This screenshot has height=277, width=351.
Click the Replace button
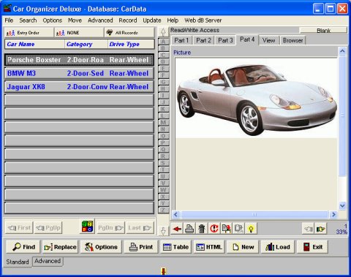(60, 247)
